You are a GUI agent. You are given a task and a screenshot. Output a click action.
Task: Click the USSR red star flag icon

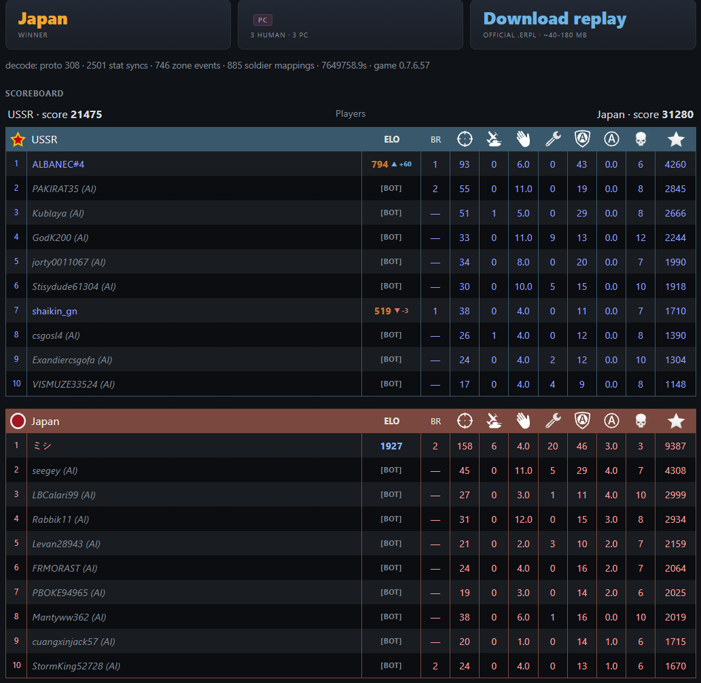18,139
